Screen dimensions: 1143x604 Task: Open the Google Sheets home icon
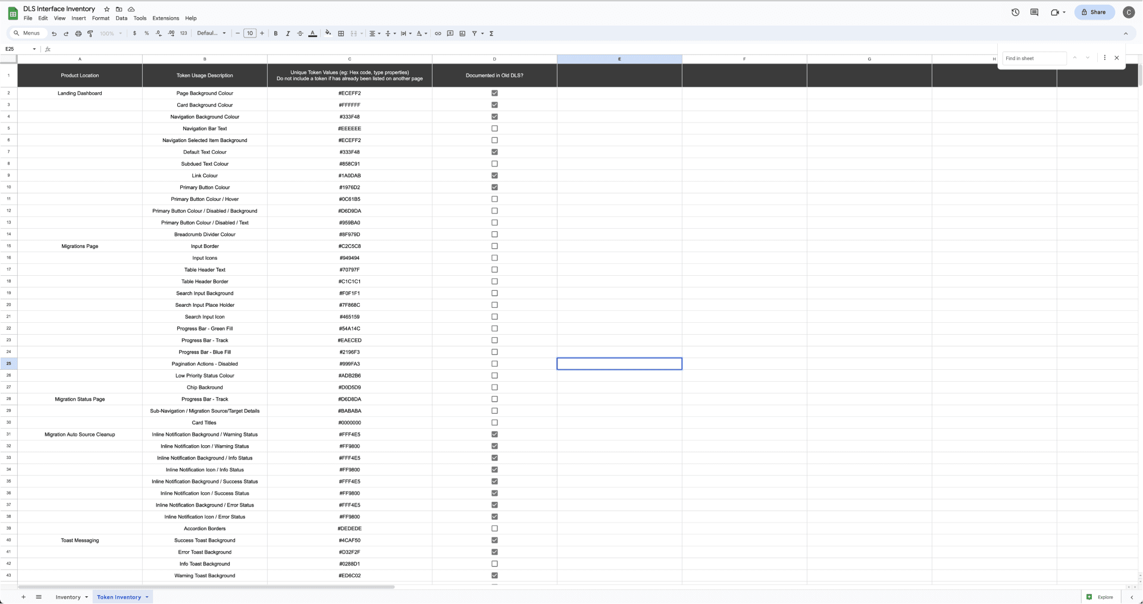(12, 14)
